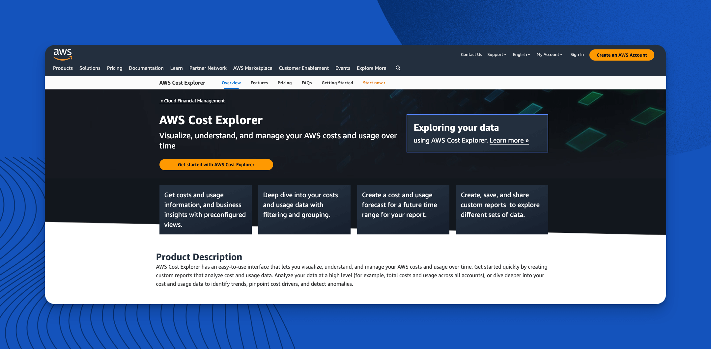
Task: Open the AWS Marketplace menu item
Action: coord(252,68)
